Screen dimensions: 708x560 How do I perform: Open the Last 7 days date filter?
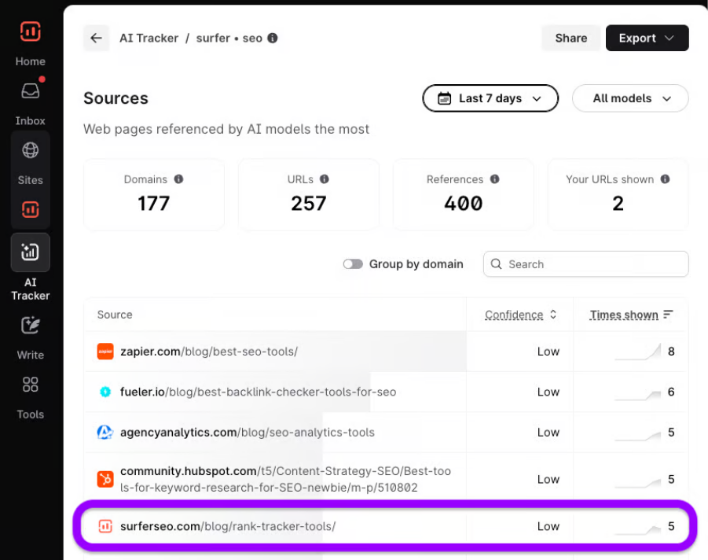(x=490, y=98)
